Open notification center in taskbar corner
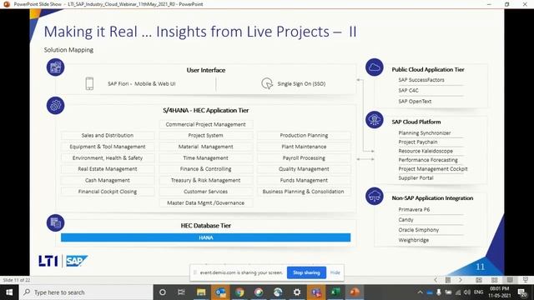The width and height of the screenshot is (534, 300). [x=522, y=292]
